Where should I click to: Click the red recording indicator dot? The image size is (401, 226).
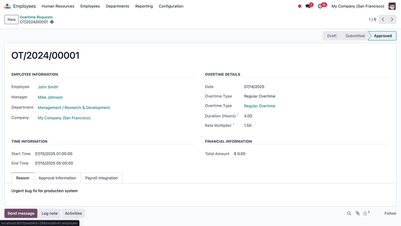(x=299, y=6)
